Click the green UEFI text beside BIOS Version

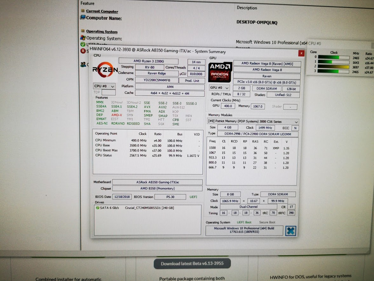[x=193, y=197]
